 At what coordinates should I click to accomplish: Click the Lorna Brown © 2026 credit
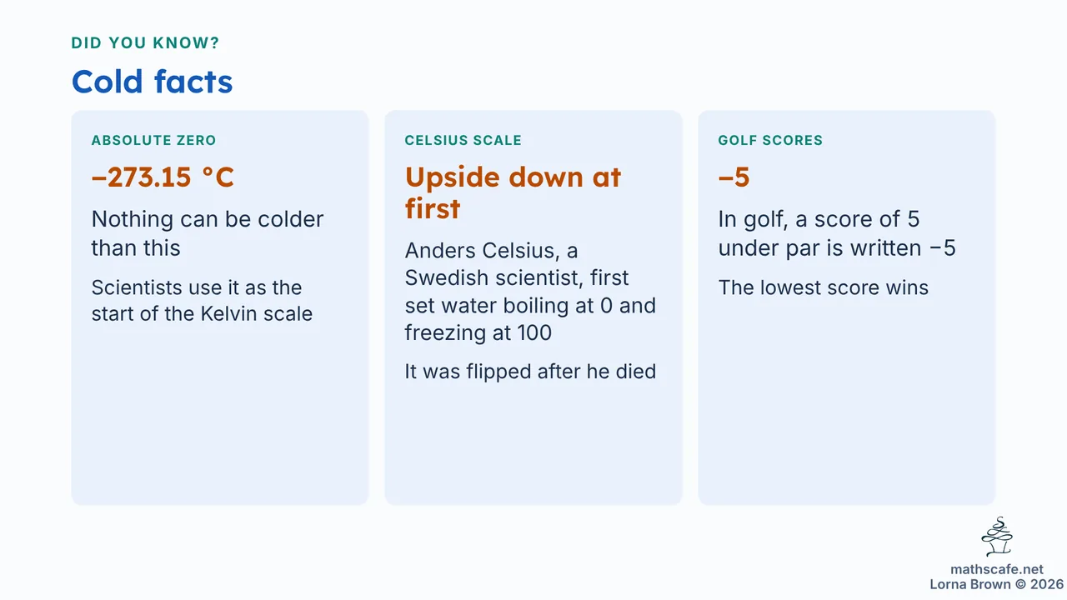tap(996, 584)
